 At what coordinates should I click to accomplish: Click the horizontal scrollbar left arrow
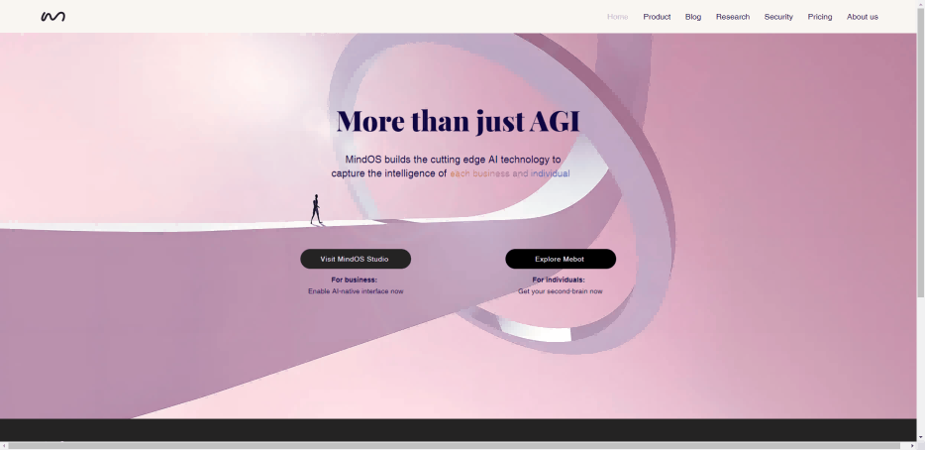pyautogui.click(x=4, y=445)
